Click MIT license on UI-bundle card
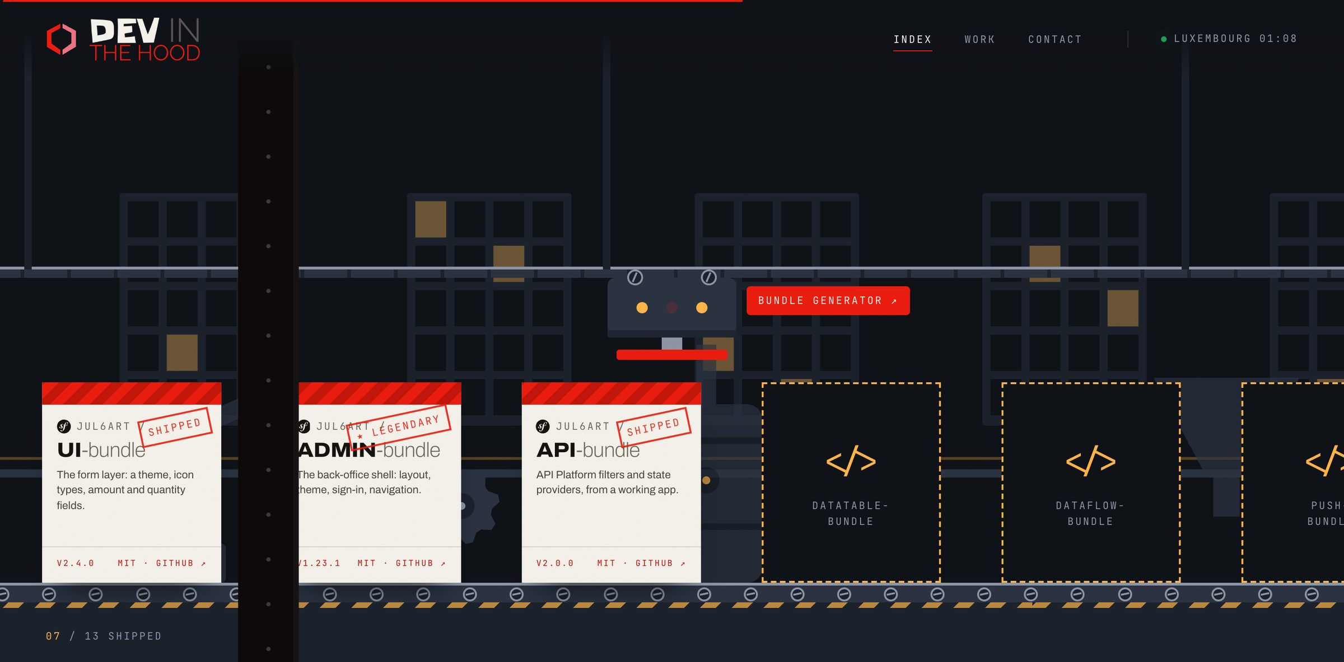This screenshot has height=662, width=1344. [x=127, y=564]
